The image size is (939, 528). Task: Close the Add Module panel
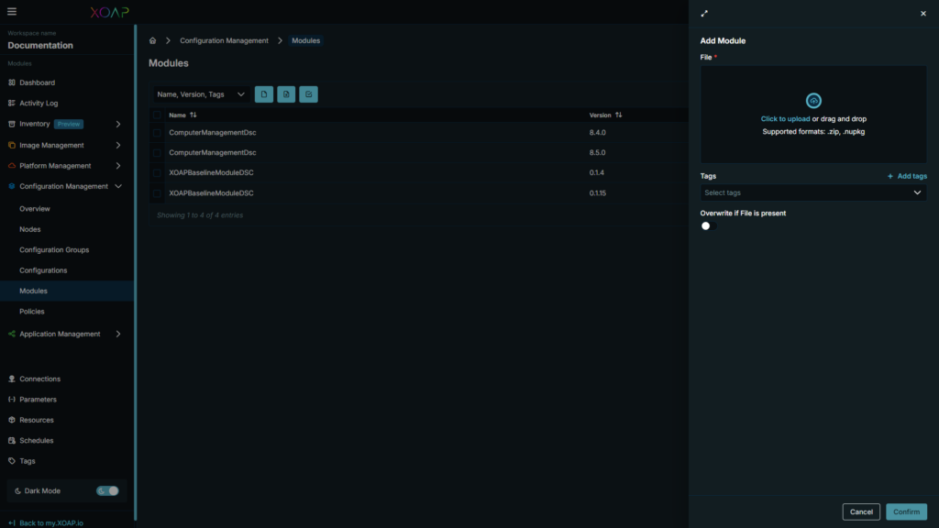[x=922, y=13]
